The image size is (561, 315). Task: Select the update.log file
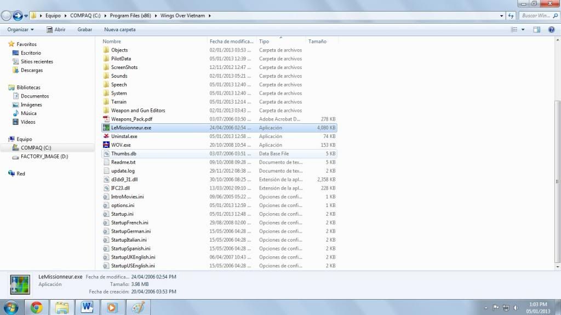123,171
